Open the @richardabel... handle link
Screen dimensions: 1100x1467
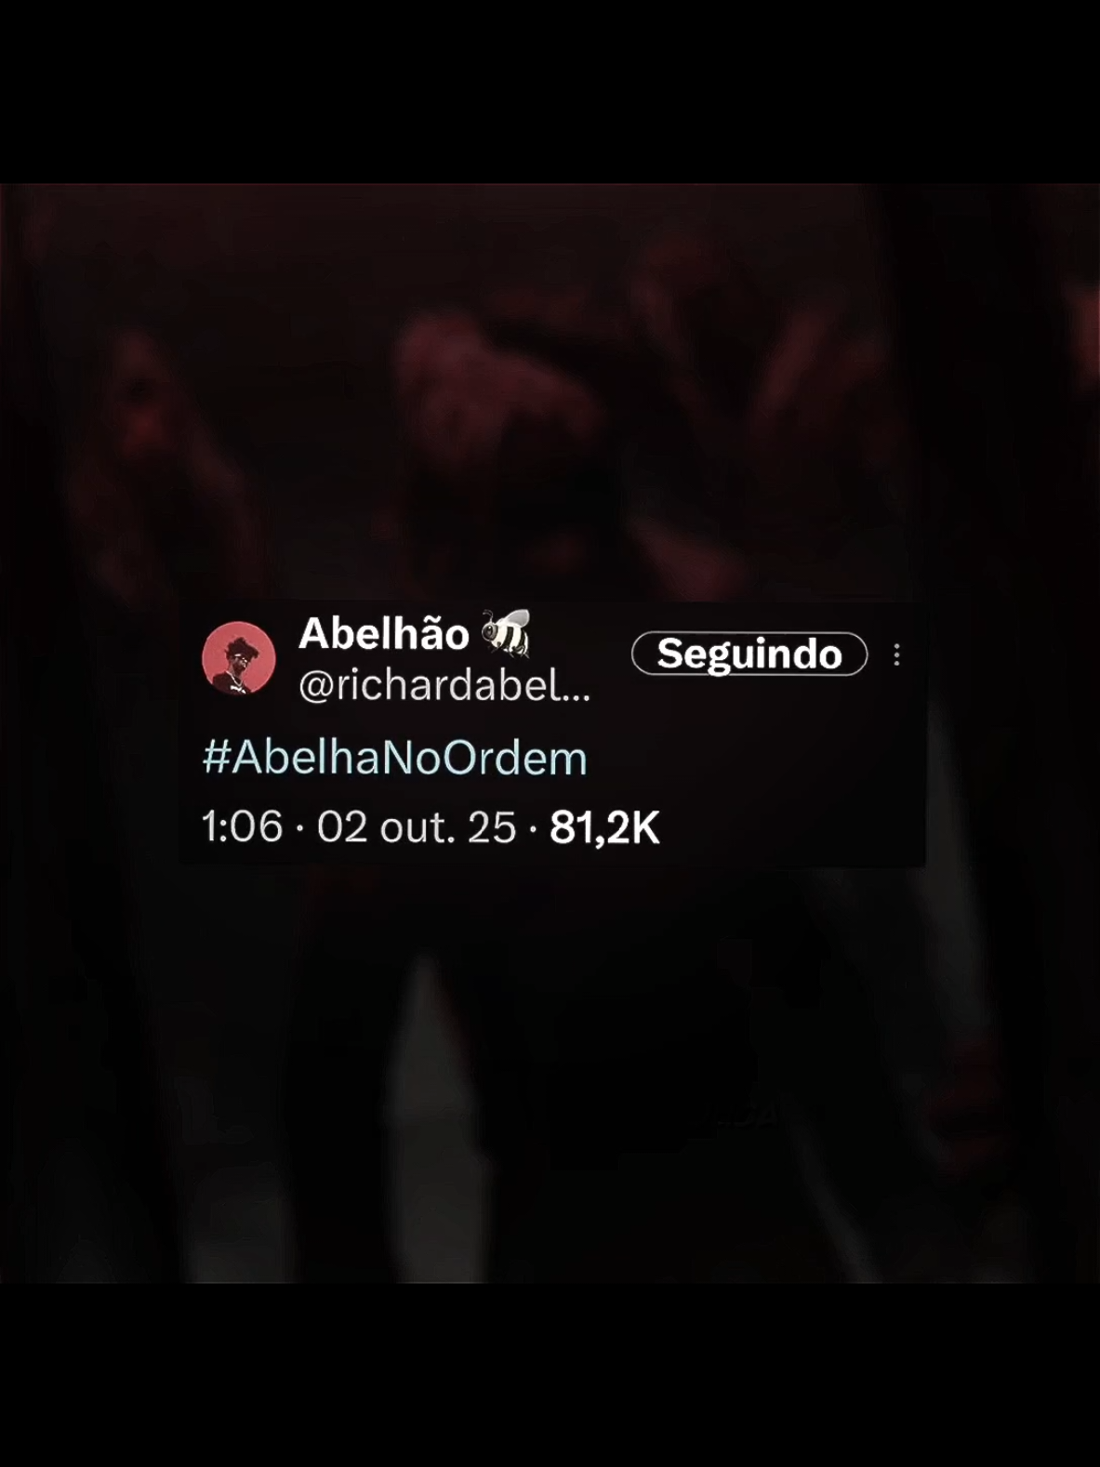tap(444, 687)
